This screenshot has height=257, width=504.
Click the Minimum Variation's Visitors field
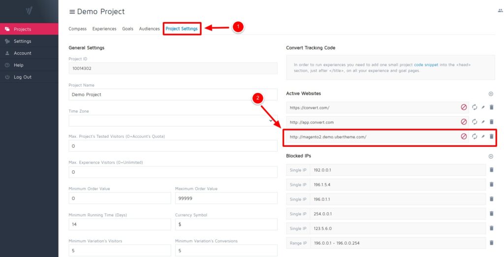(x=120, y=251)
